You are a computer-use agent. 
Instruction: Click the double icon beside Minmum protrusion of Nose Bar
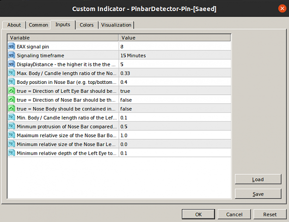pos(11,126)
